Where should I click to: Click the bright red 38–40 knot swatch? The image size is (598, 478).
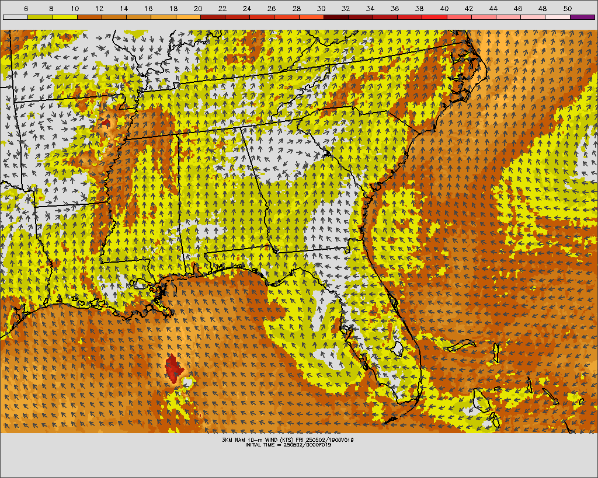point(434,17)
